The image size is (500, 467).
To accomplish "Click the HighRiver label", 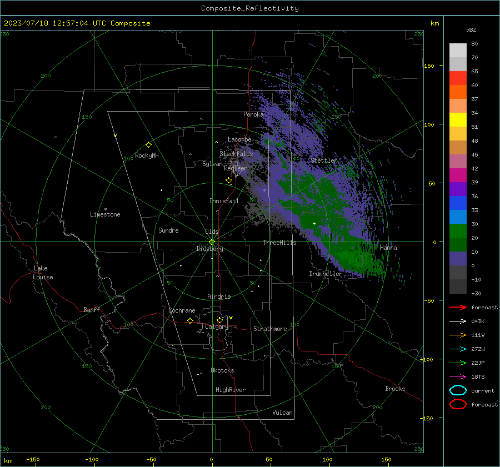I will [231, 390].
